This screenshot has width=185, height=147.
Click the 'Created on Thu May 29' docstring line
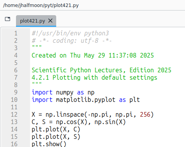coord(93,56)
